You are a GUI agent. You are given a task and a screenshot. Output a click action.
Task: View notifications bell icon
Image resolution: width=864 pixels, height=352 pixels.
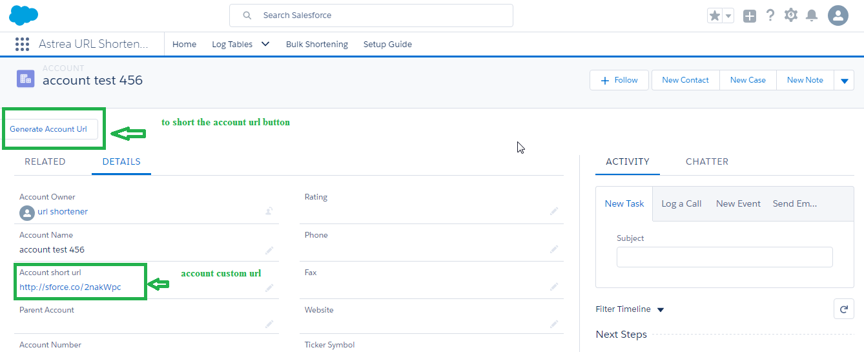tap(812, 16)
